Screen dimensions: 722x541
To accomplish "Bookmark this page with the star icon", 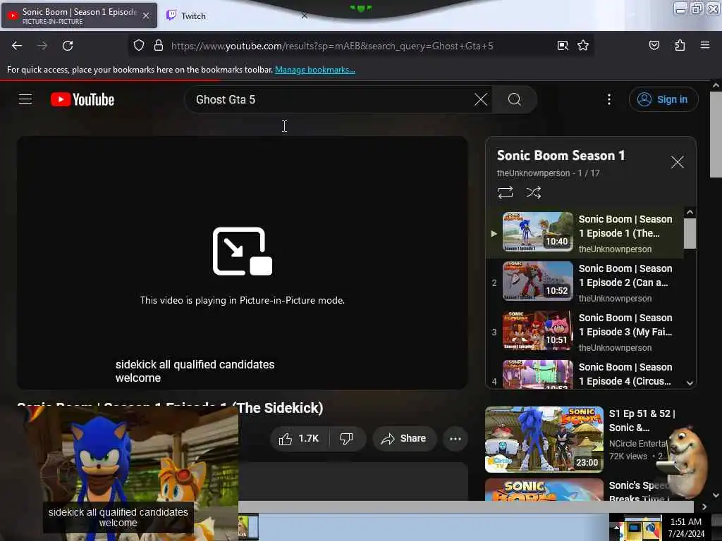I will (583, 46).
